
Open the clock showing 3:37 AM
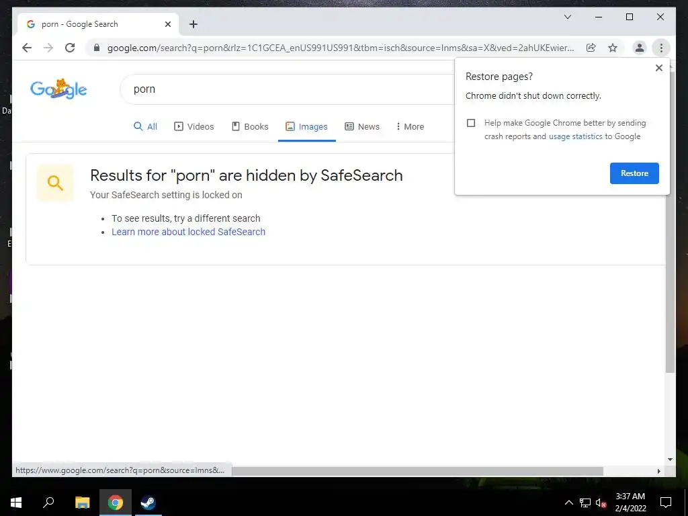(630, 503)
